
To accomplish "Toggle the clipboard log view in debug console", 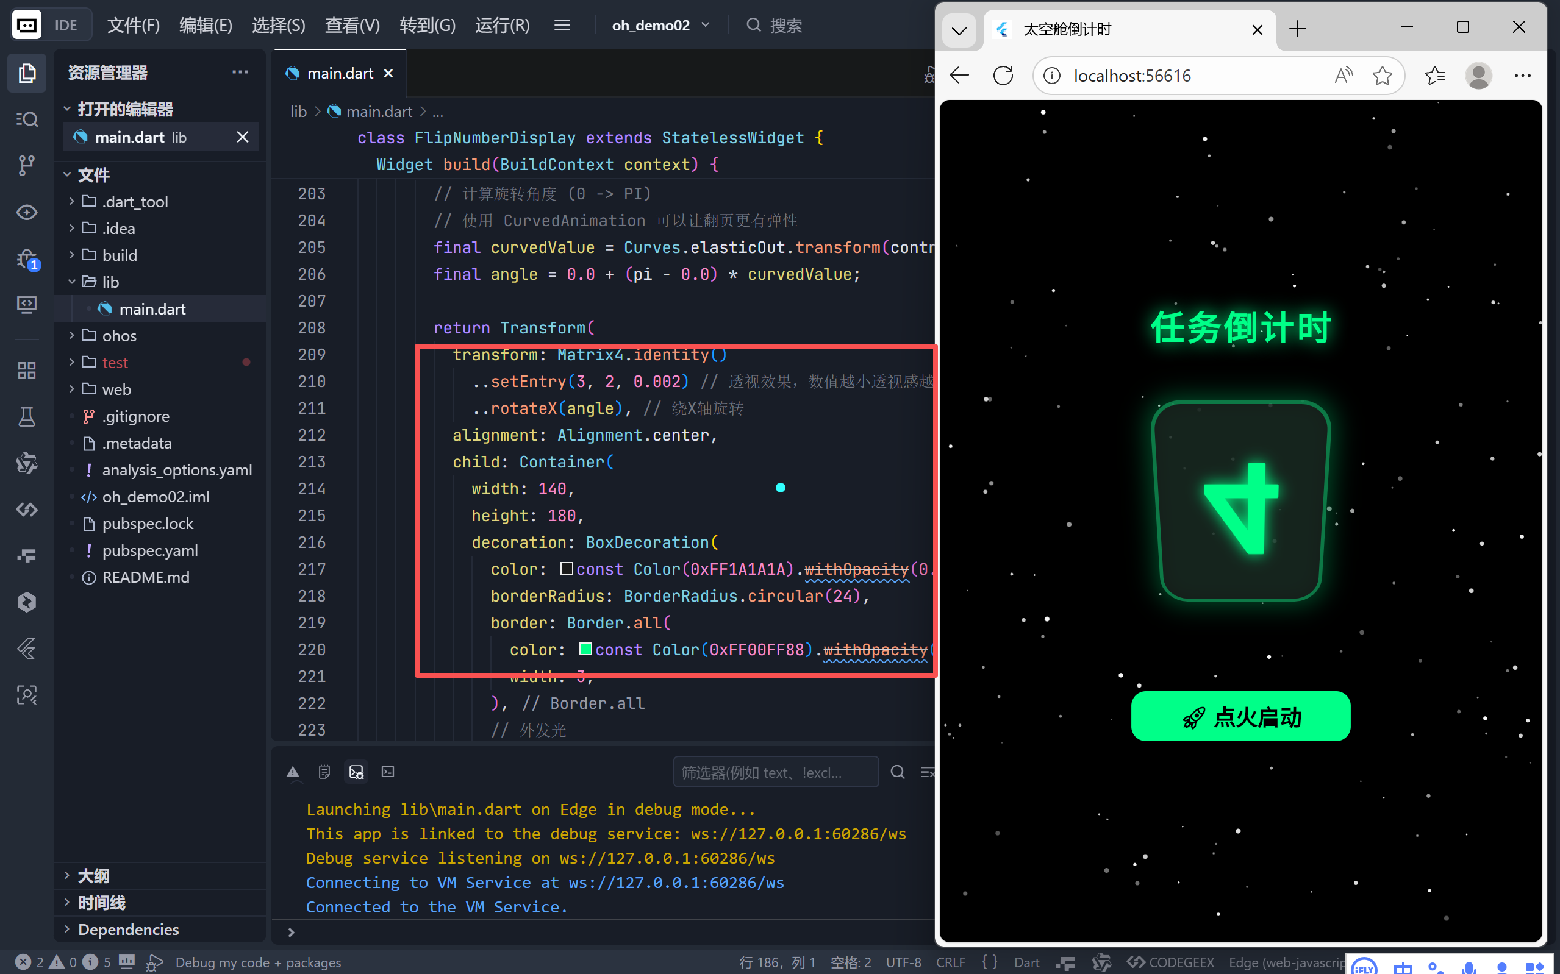I will click(324, 771).
